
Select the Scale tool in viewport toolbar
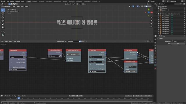point(3,24)
